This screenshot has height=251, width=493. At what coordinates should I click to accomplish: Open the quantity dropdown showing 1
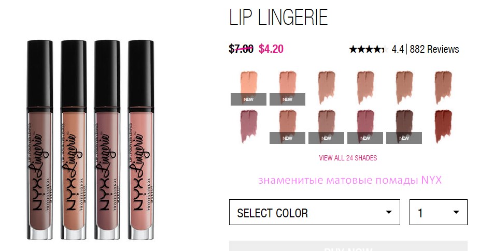coord(438,212)
